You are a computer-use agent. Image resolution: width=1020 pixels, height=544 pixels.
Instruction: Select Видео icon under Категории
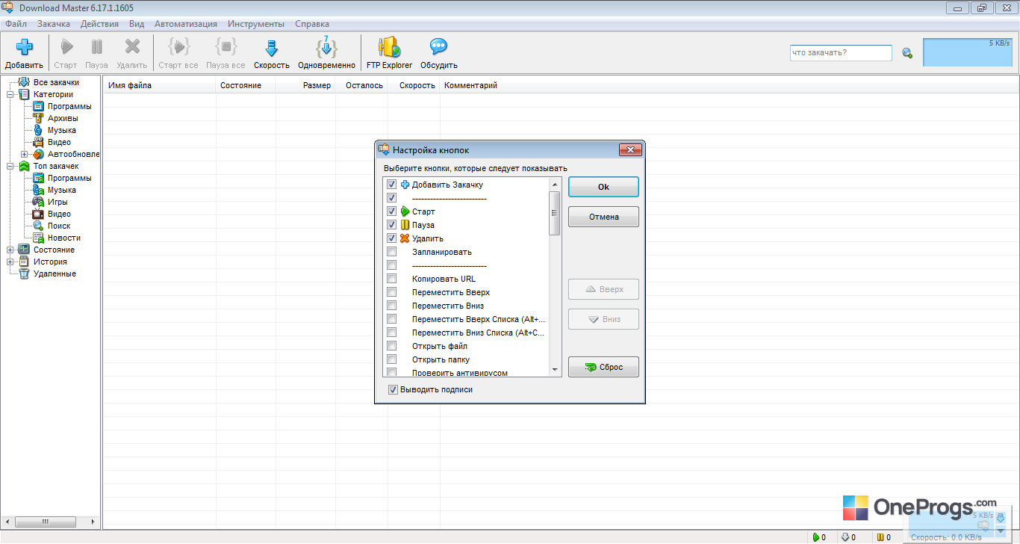pos(39,142)
